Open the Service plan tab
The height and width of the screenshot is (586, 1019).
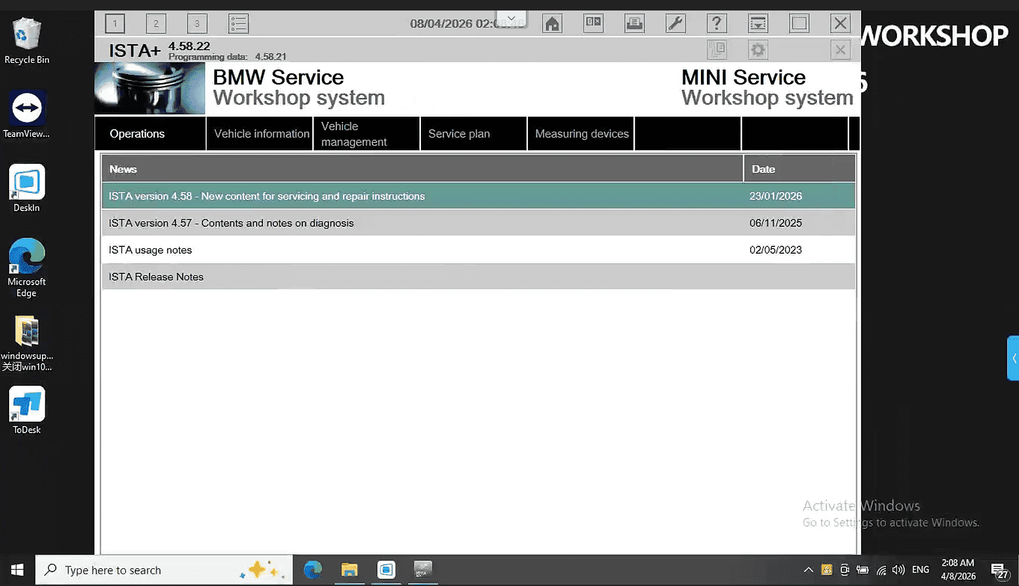point(459,134)
